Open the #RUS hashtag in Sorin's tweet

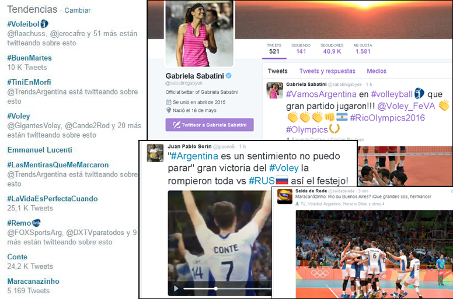(262, 181)
